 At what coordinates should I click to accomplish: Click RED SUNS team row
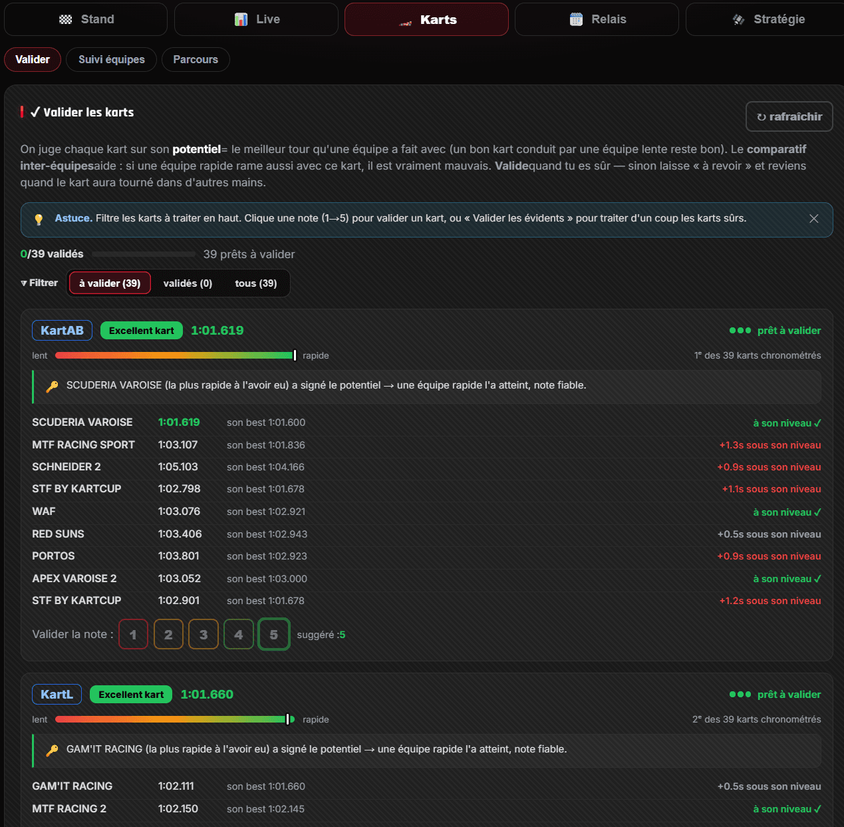[x=426, y=534]
